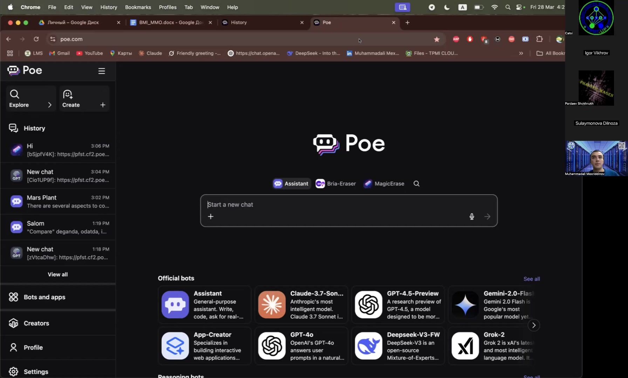Image resolution: width=628 pixels, height=378 pixels.
Task: Expand hidden bookmarks double chevron
Action: click(521, 53)
